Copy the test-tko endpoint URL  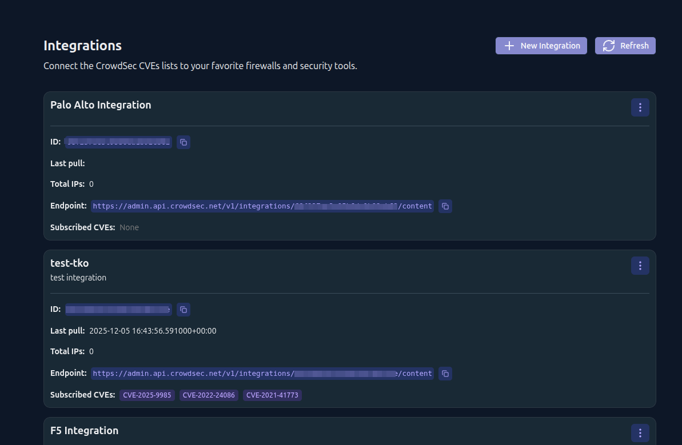(x=445, y=373)
